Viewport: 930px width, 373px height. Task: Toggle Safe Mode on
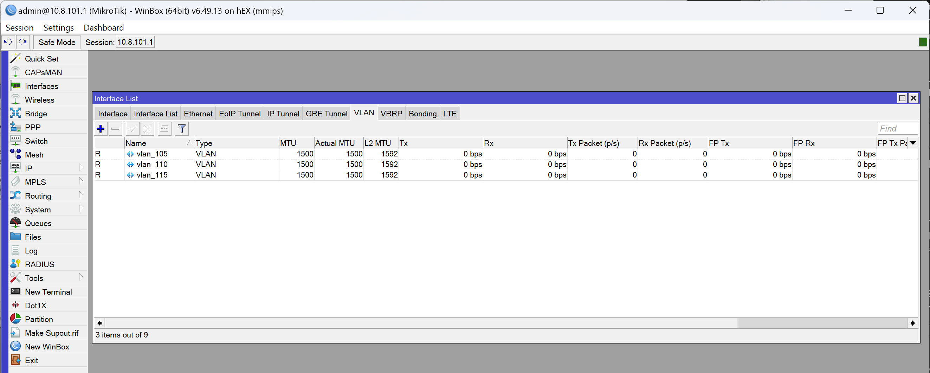[56, 42]
